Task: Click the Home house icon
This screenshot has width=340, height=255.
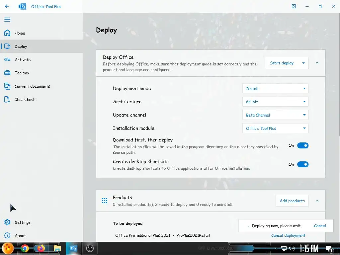Action: [7, 33]
